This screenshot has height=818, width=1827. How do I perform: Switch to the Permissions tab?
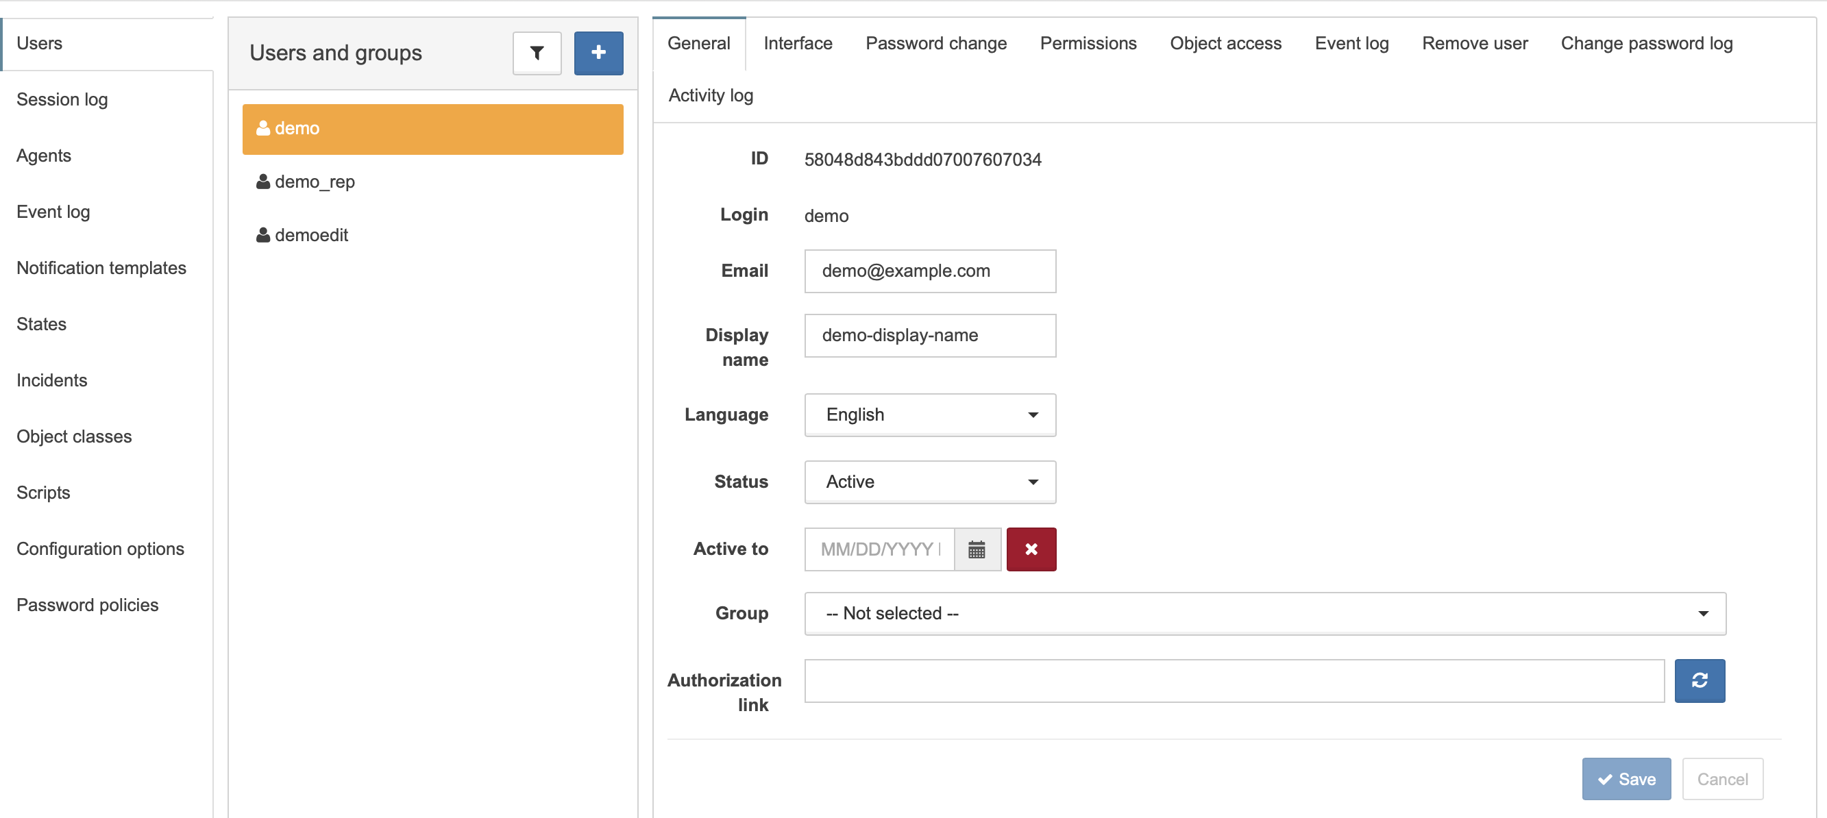(x=1088, y=43)
